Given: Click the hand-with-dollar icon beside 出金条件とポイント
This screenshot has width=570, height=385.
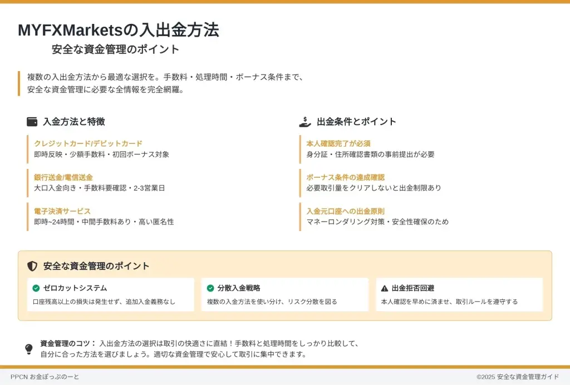Looking at the screenshot, I should pos(305,122).
